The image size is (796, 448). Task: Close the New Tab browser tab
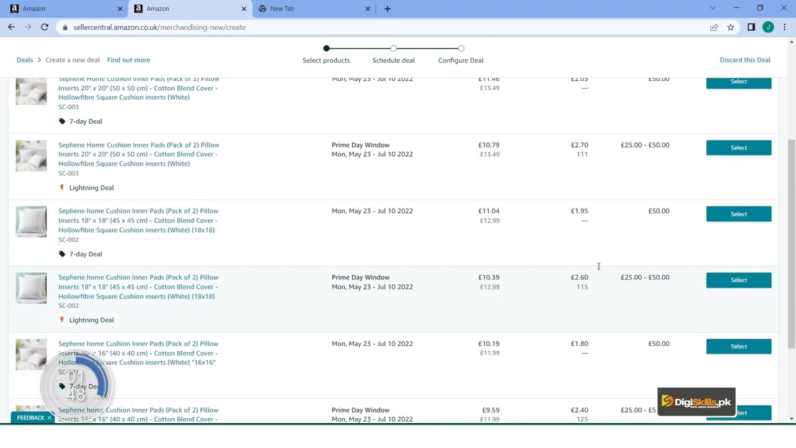pyautogui.click(x=368, y=9)
